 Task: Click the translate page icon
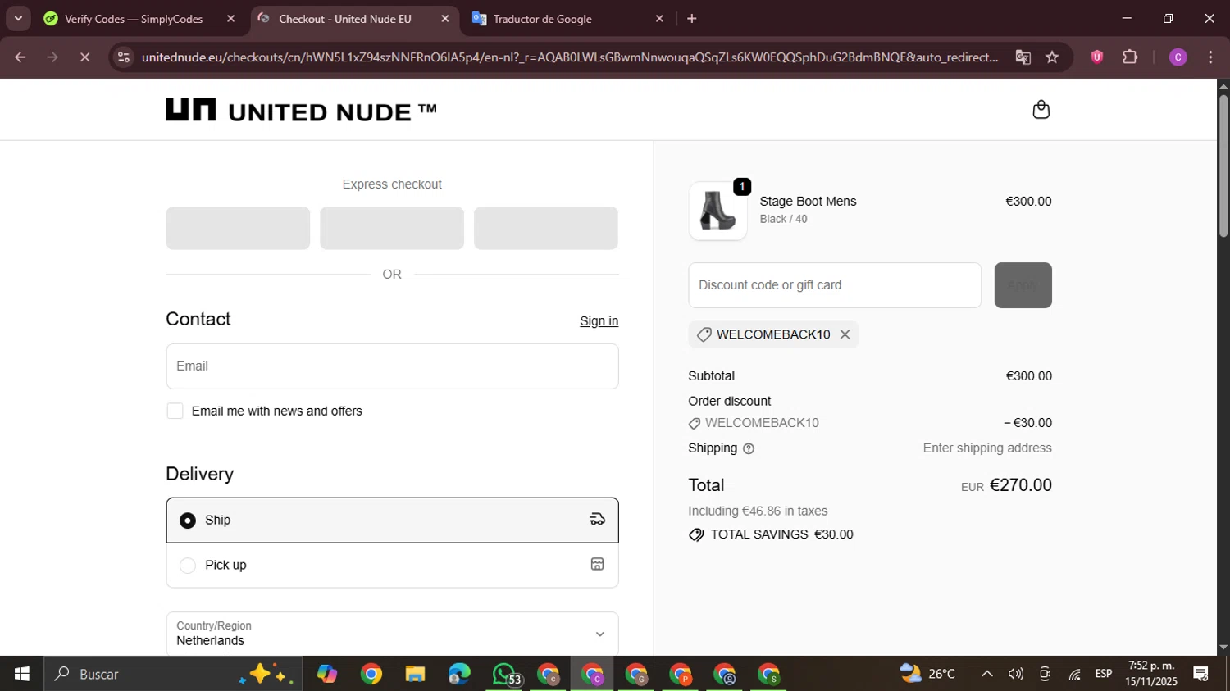(1023, 57)
